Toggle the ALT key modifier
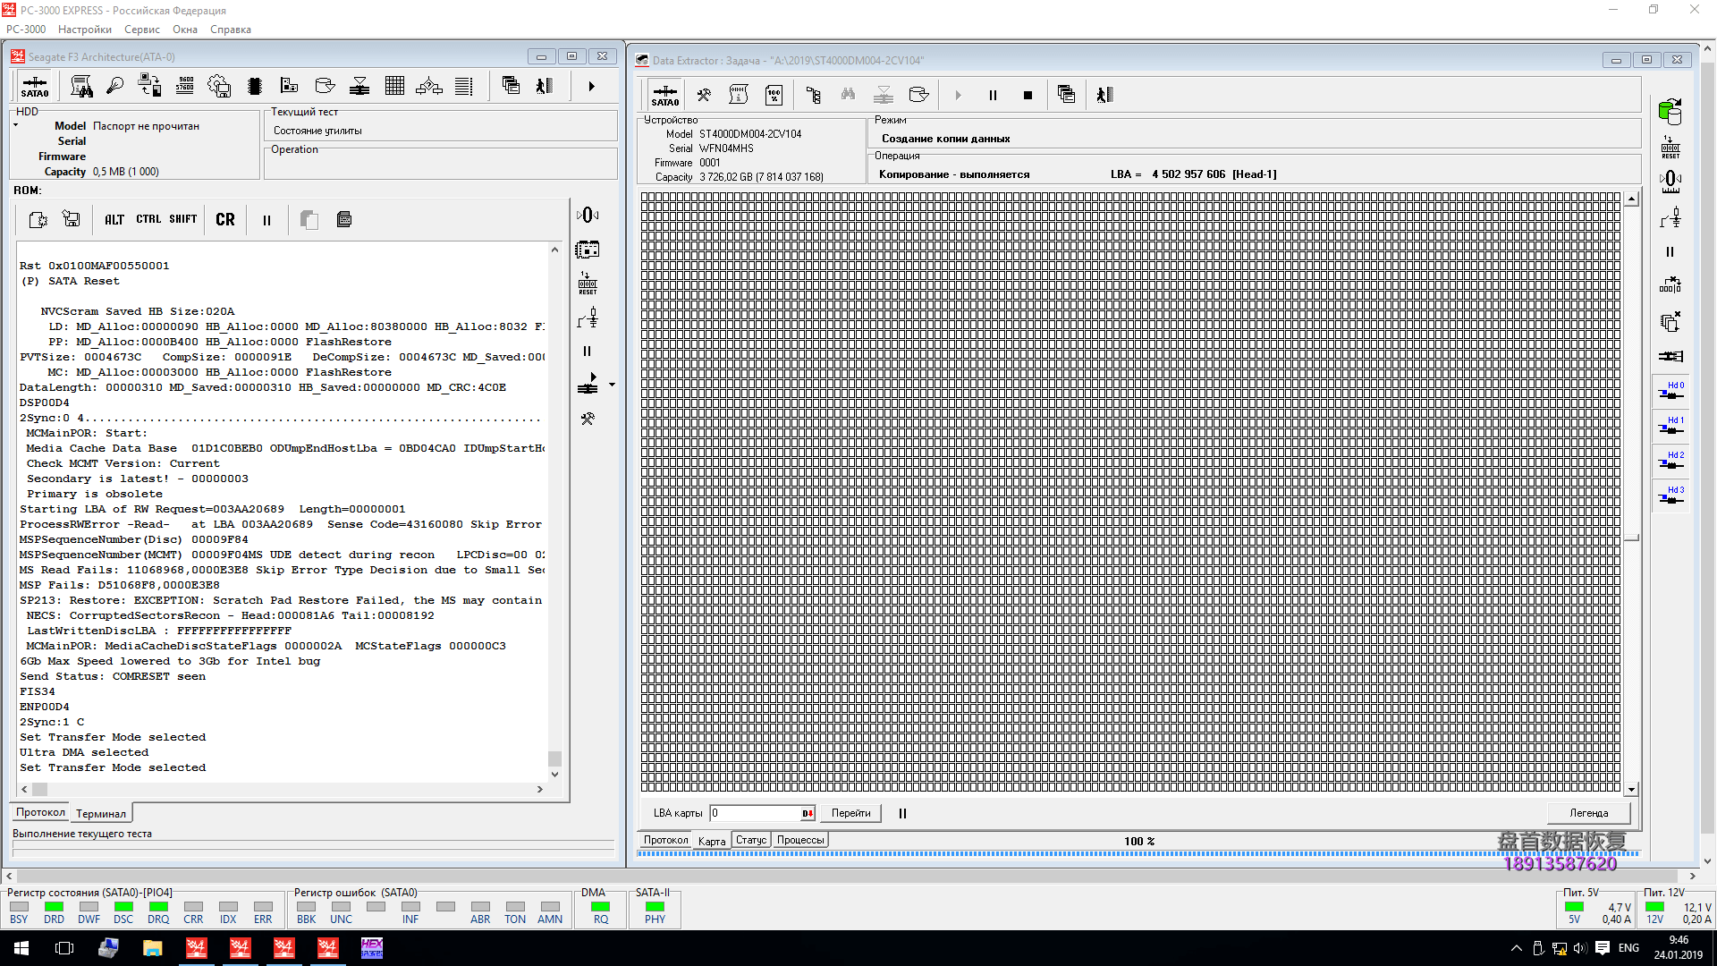 tap(114, 219)
